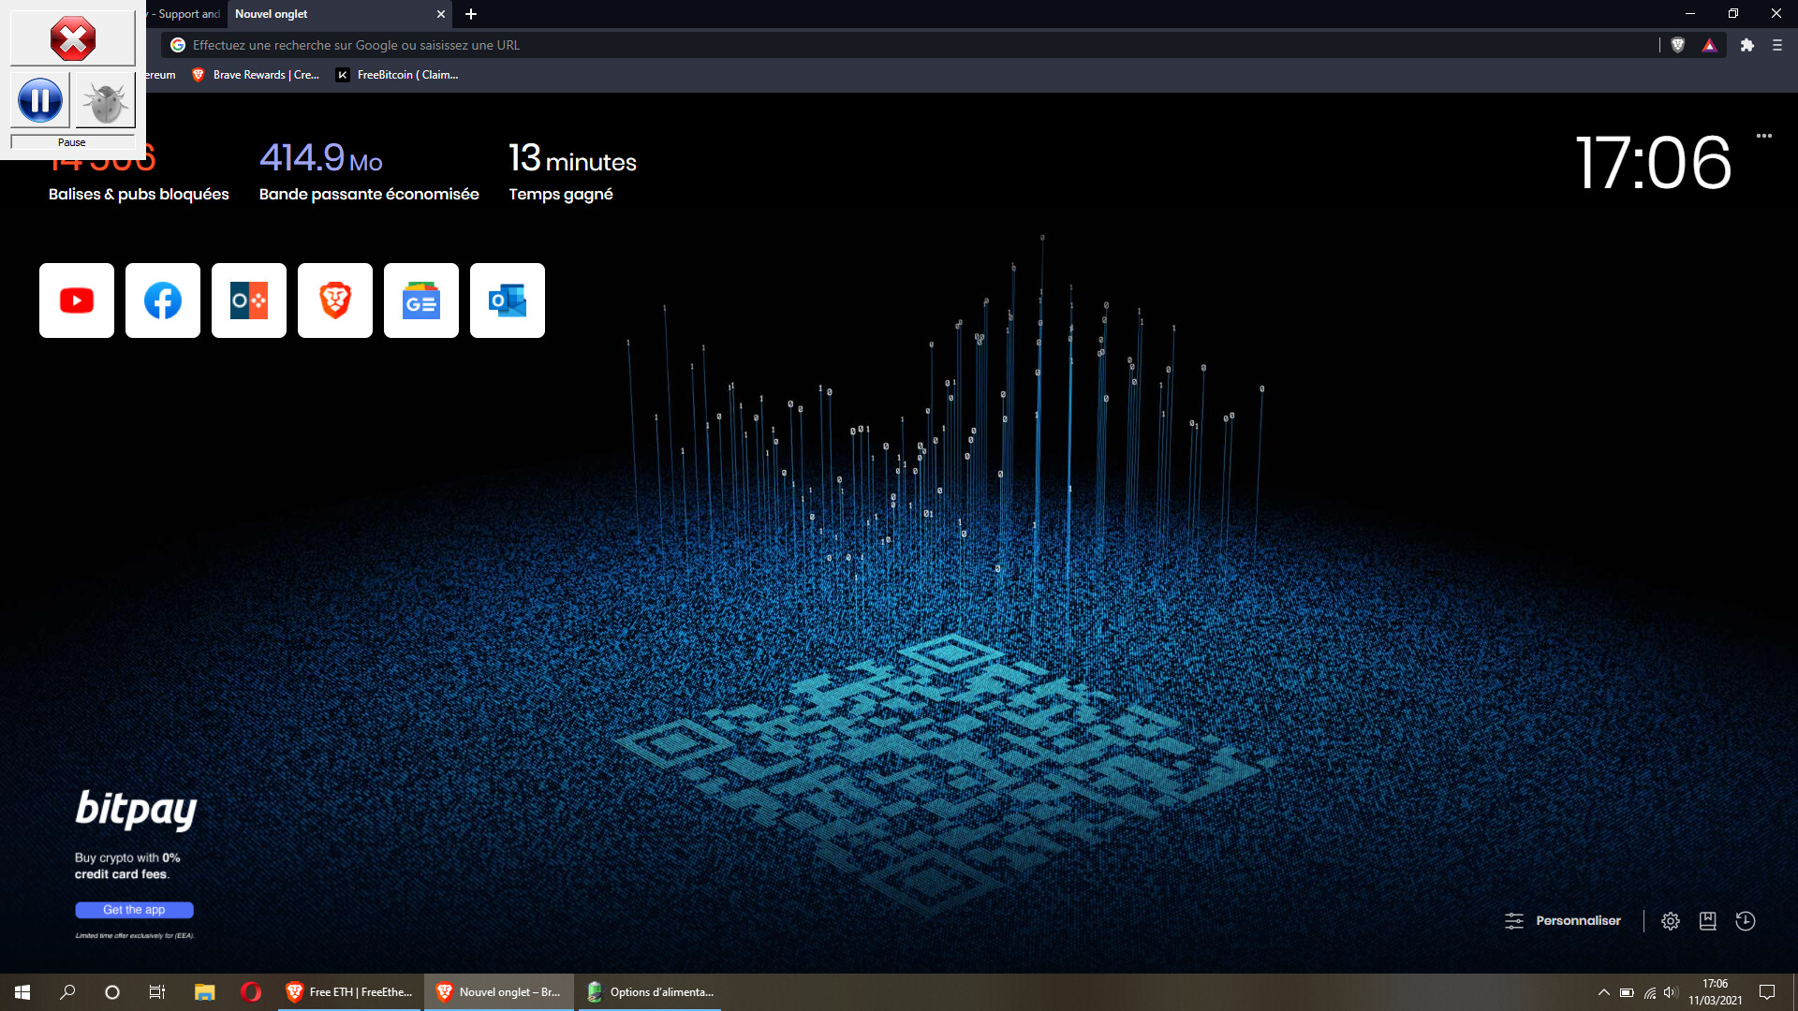
Task: Click the Get the app button
Action: coord(134,910)
